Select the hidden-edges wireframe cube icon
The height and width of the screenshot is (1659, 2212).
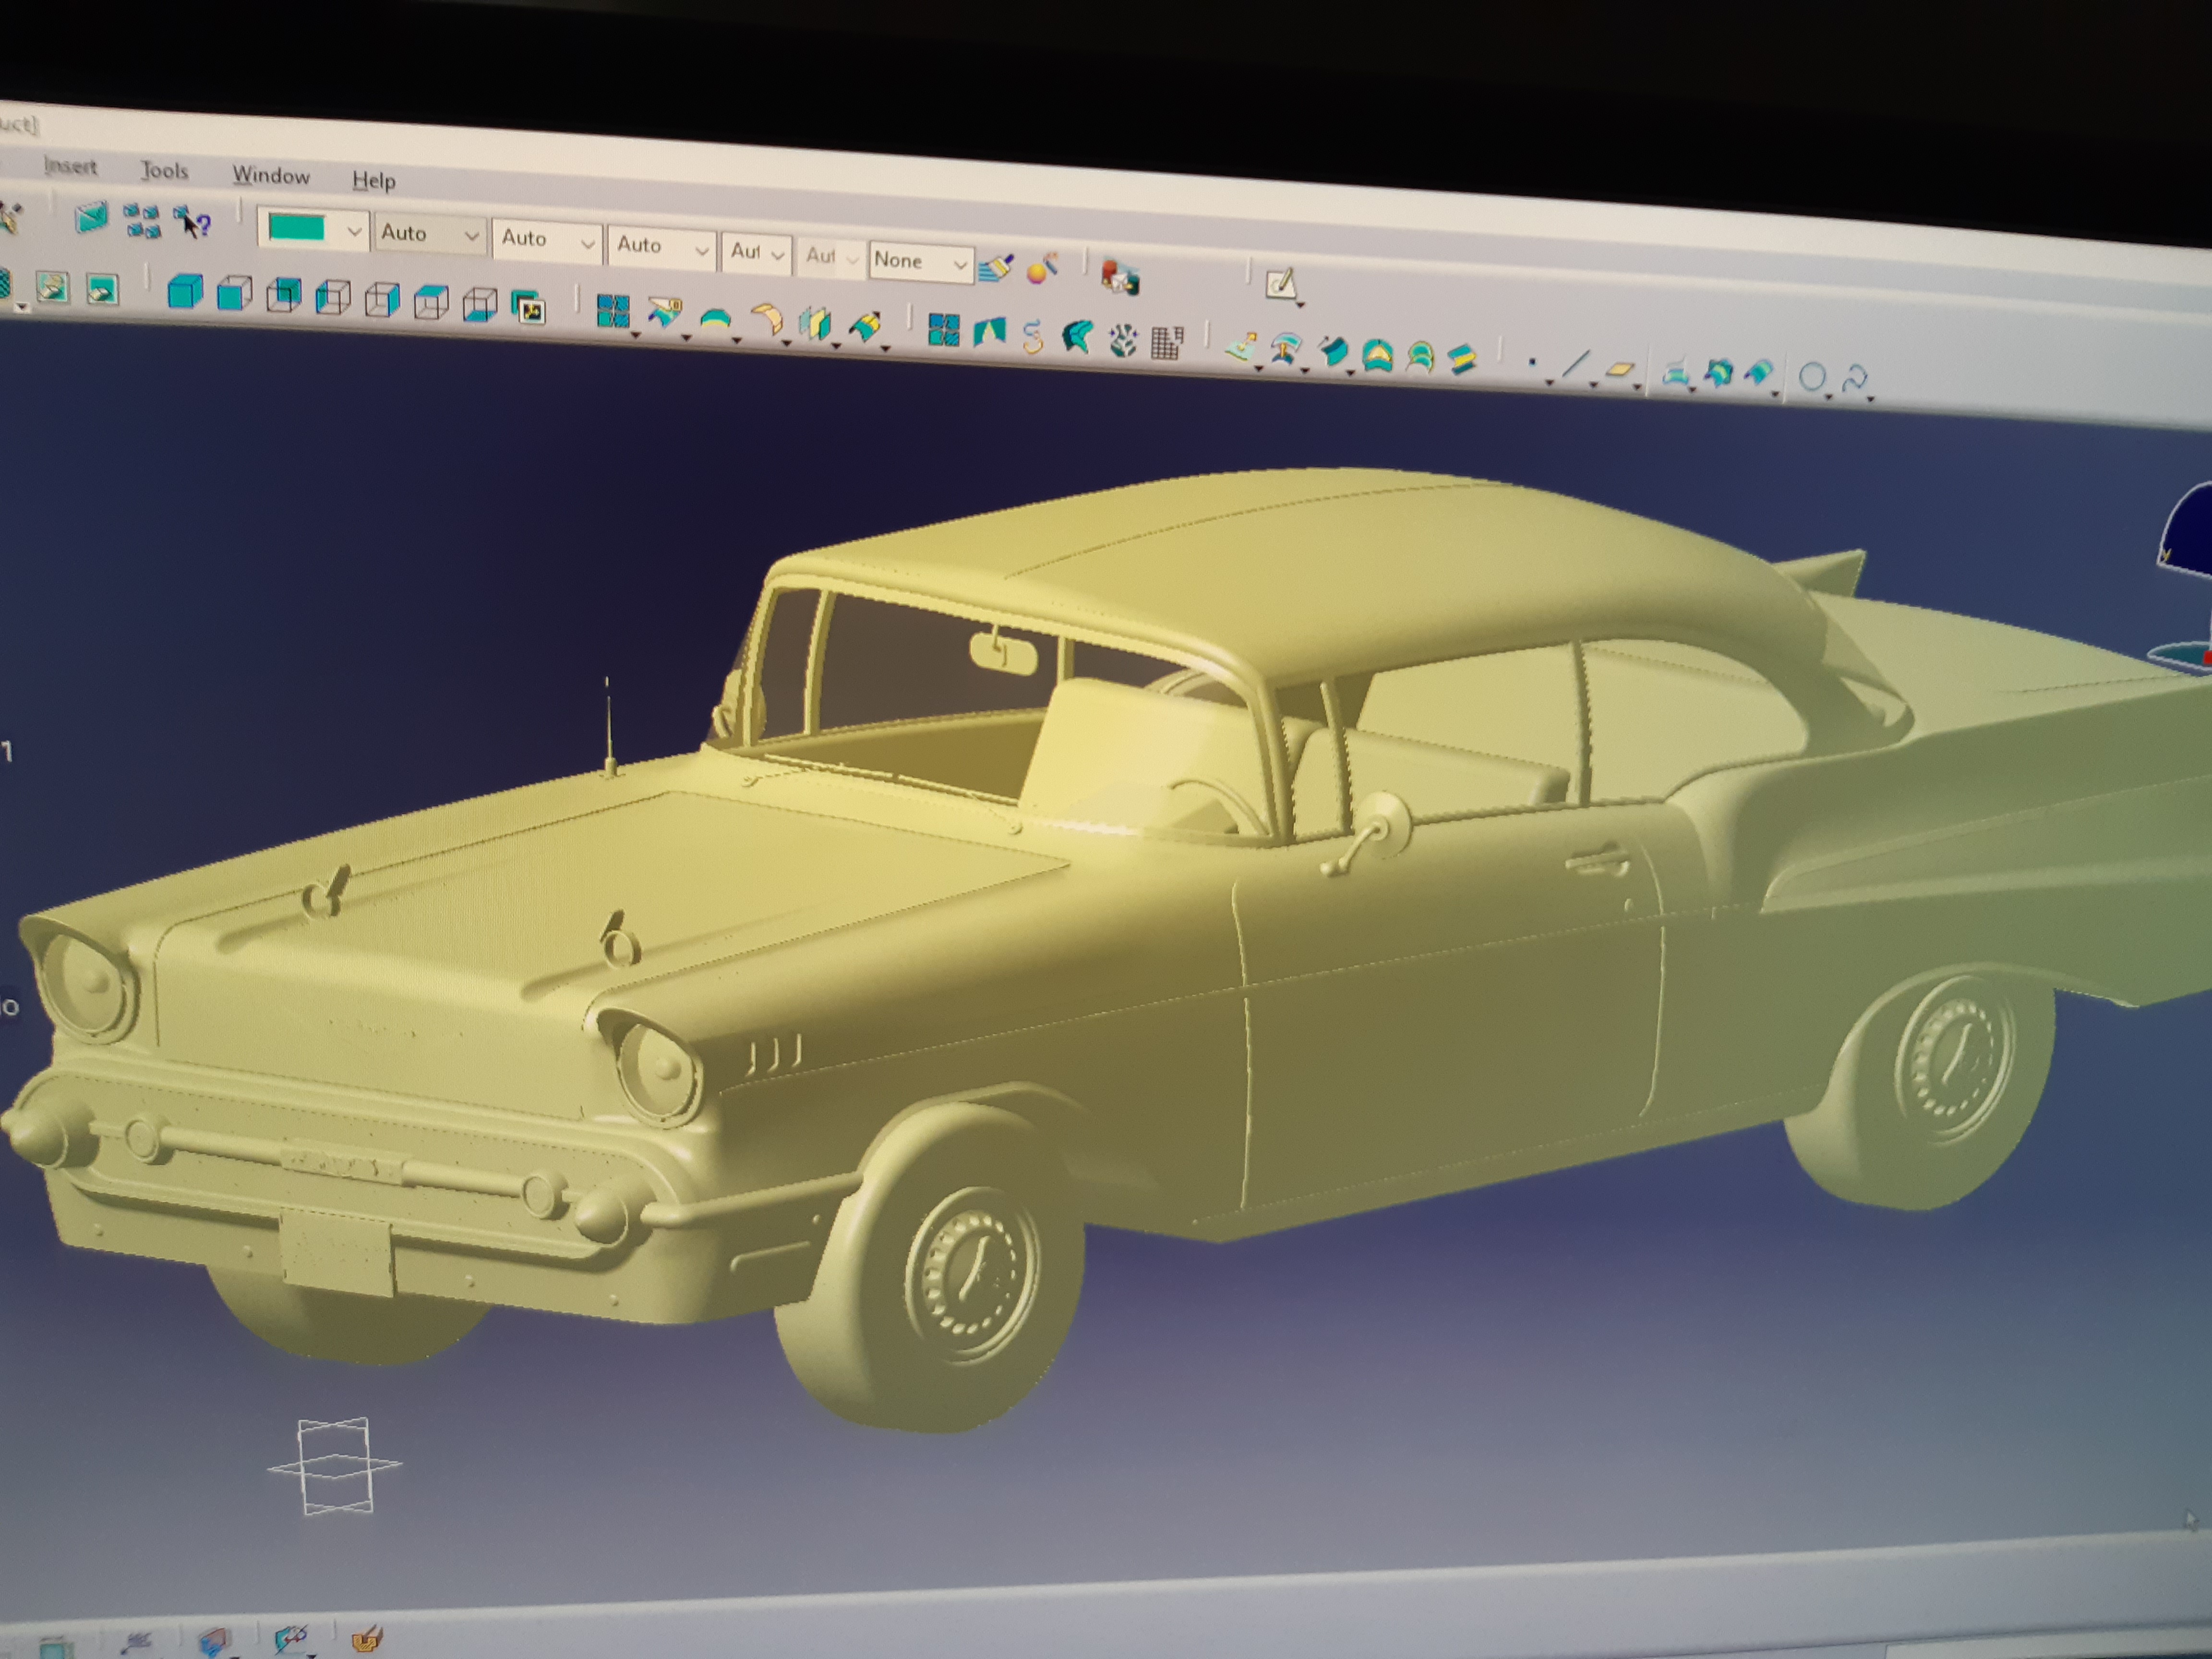pos(333,298)
